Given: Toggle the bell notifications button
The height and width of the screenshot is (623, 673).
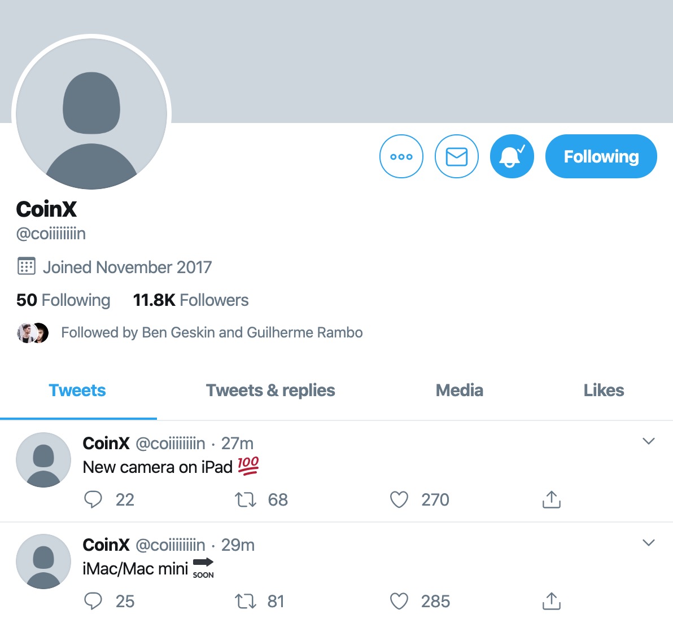Looking at the screenshot, I should 512,156.
